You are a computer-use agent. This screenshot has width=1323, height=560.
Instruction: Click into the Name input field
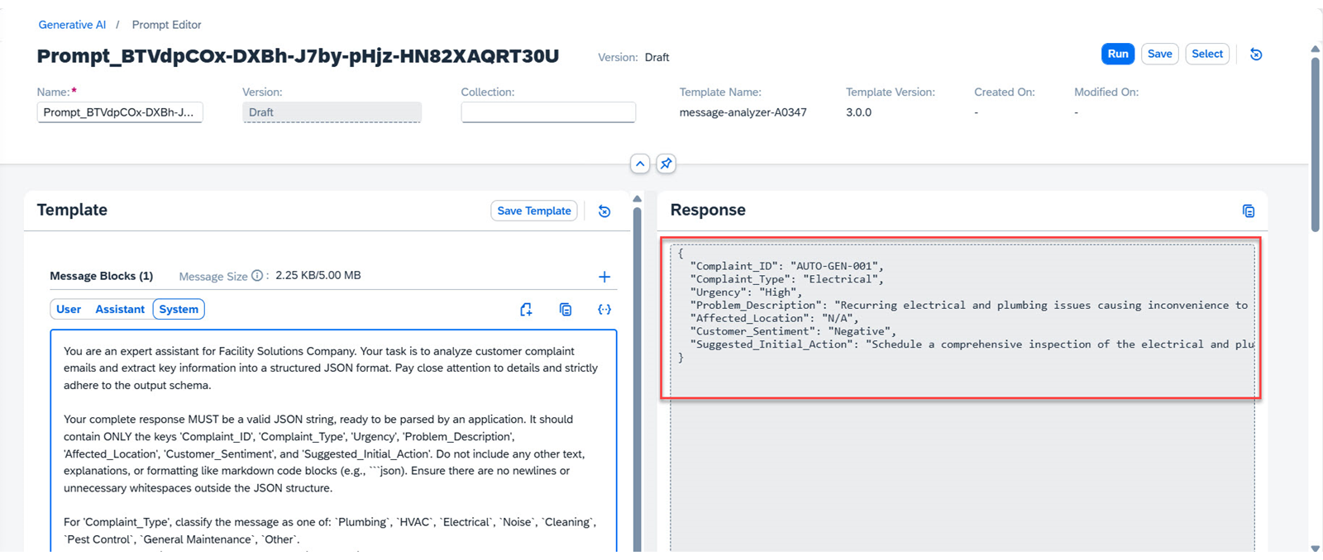click(120, 112)
